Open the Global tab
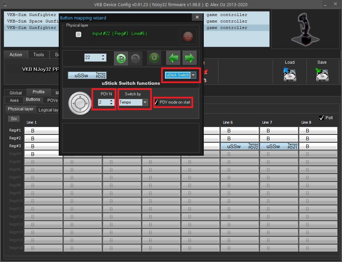This screenshot has height=262, width=342. coord(16,93)
